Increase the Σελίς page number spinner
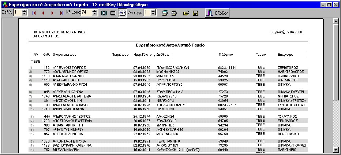The height and width of the screenshot is (155, 341). tap(24, 11)
